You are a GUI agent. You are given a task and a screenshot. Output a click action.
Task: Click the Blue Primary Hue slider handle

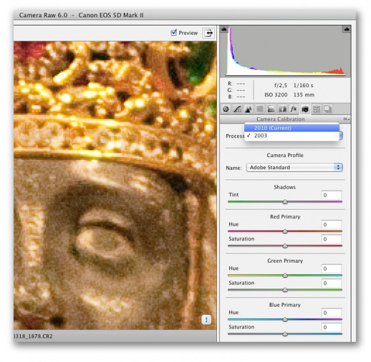point(285,319)
